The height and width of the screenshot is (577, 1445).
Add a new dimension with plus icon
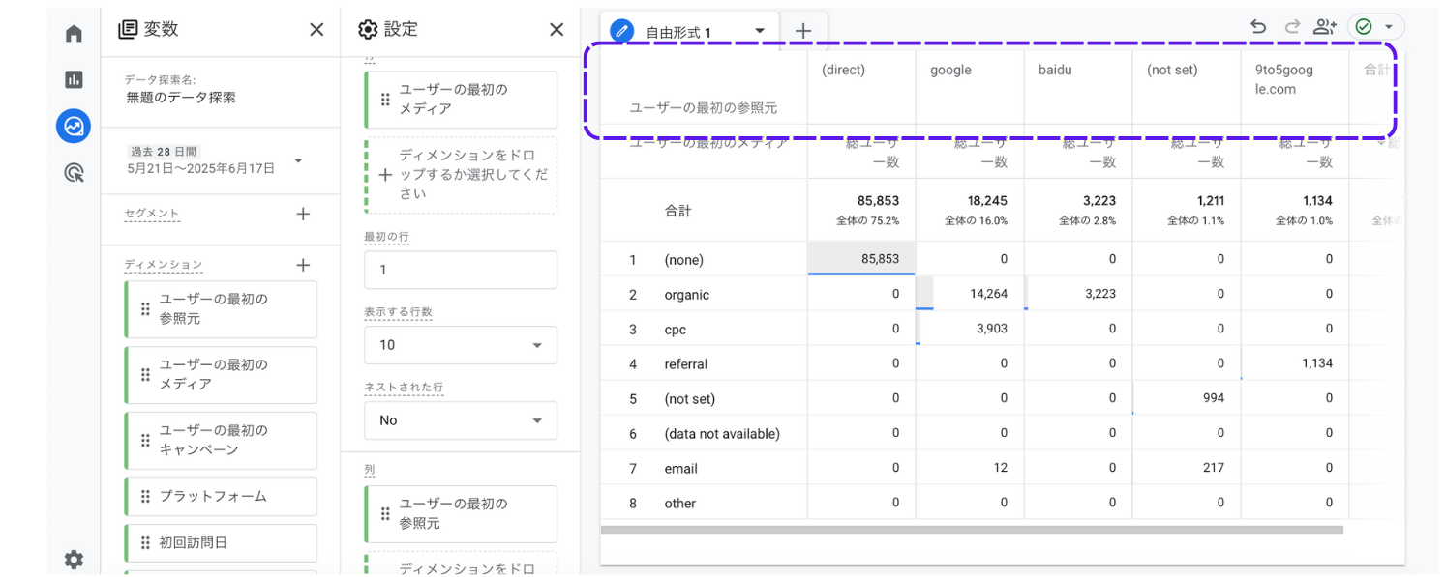point(303,265)
